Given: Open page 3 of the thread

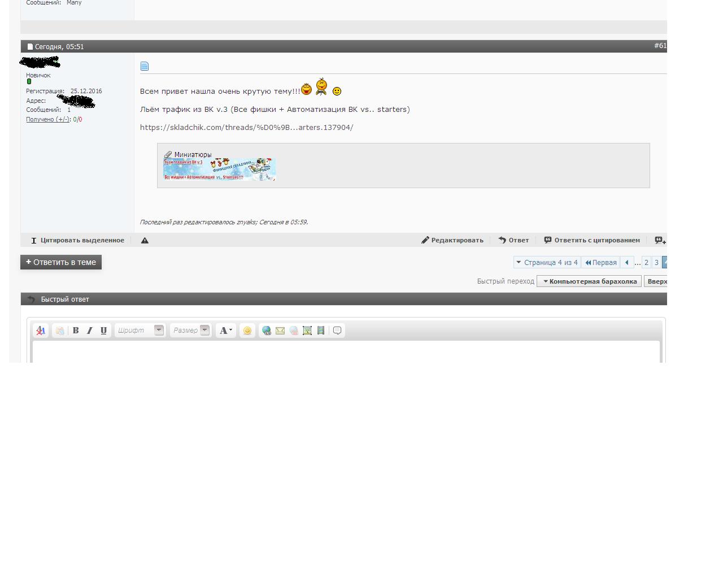Looking at the screenshot, I should pos(656,262).
